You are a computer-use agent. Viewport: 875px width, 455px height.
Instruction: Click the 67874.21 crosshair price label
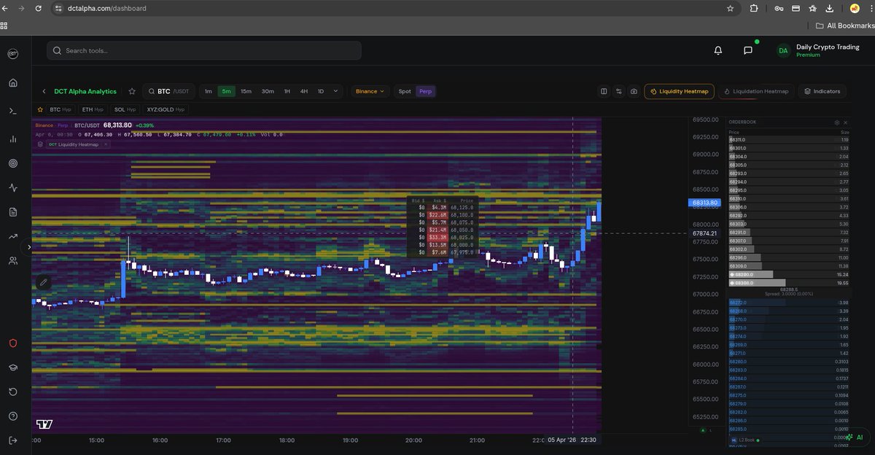704,233
